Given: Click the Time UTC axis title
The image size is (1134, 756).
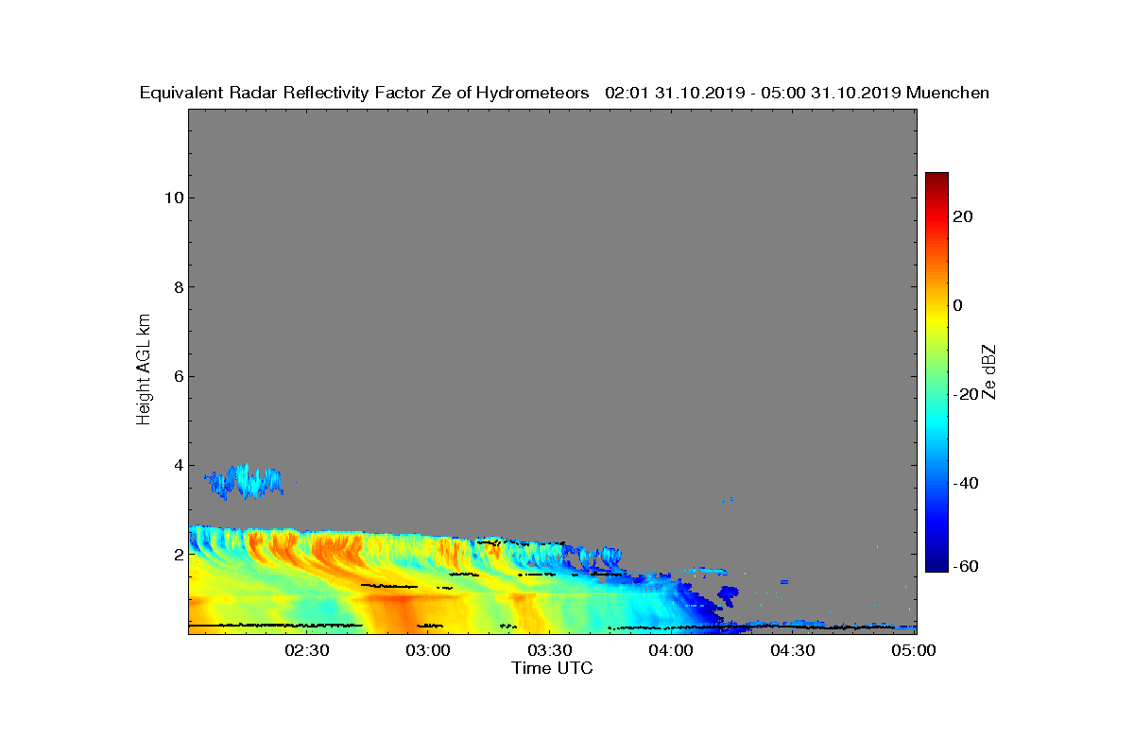Looking at the screenshot, I should click(553, 668).
